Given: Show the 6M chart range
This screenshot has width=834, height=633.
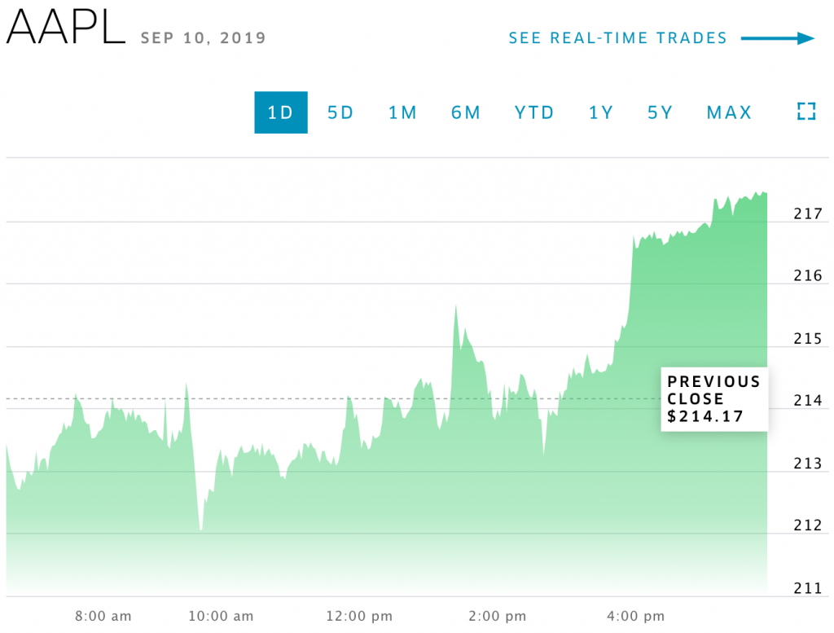Looking at the screenshot, I should pyautogui.click(x=466, y=112).
